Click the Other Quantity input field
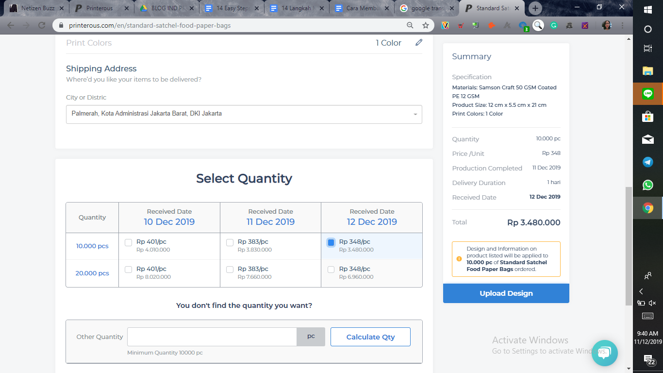 tap(212, 337)
